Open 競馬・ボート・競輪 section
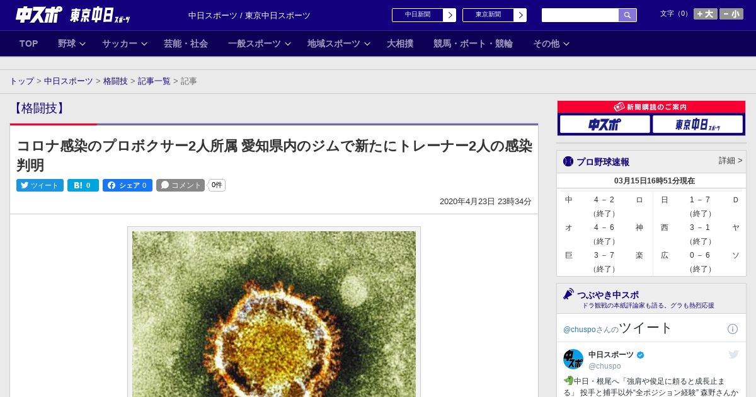This screenshot has width=756, height=397. (x=473, y=43)
